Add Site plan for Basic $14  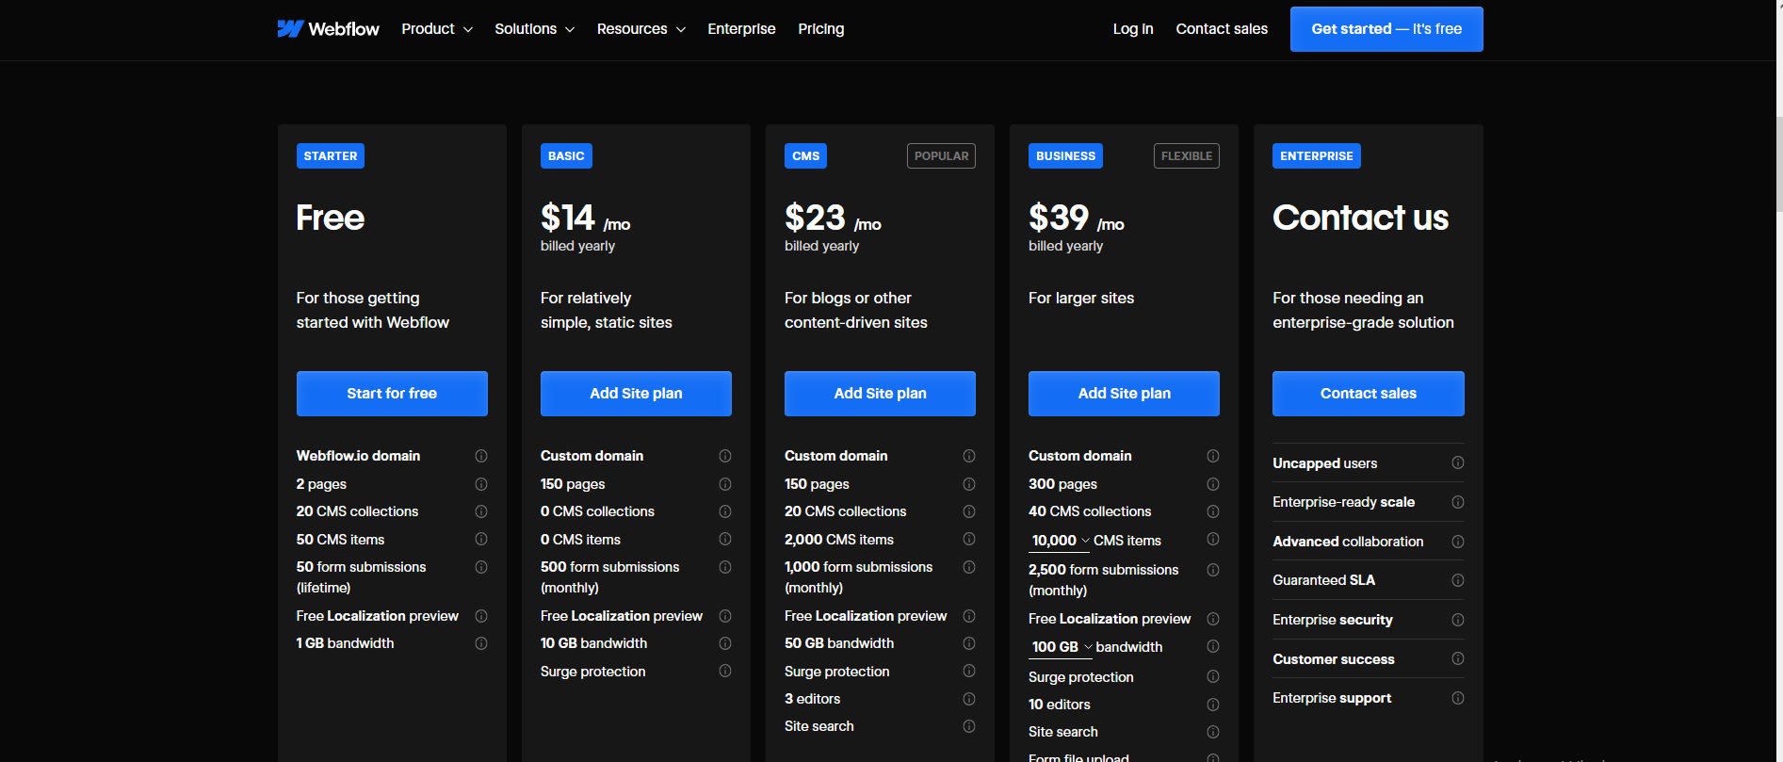tap(636, 394)
